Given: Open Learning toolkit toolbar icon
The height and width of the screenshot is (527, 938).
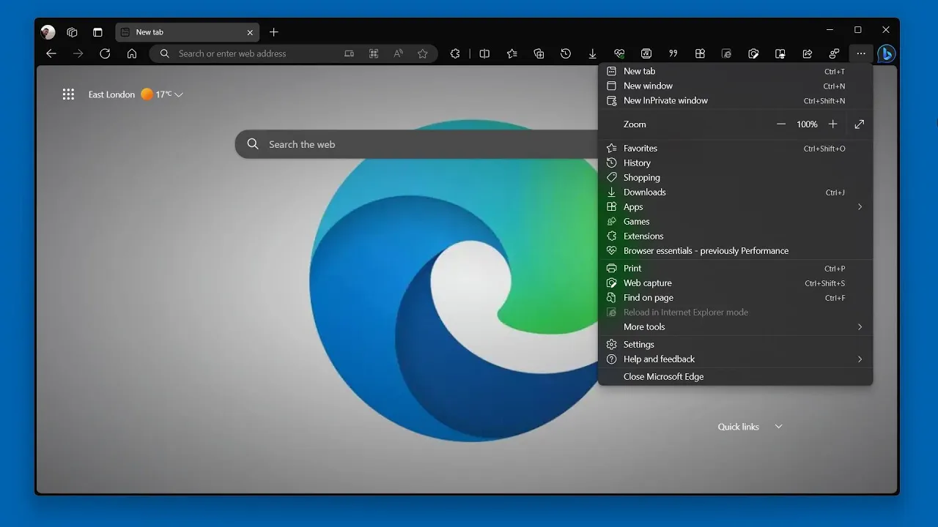Looking at the screenshot, I should [x=780, y=53].
